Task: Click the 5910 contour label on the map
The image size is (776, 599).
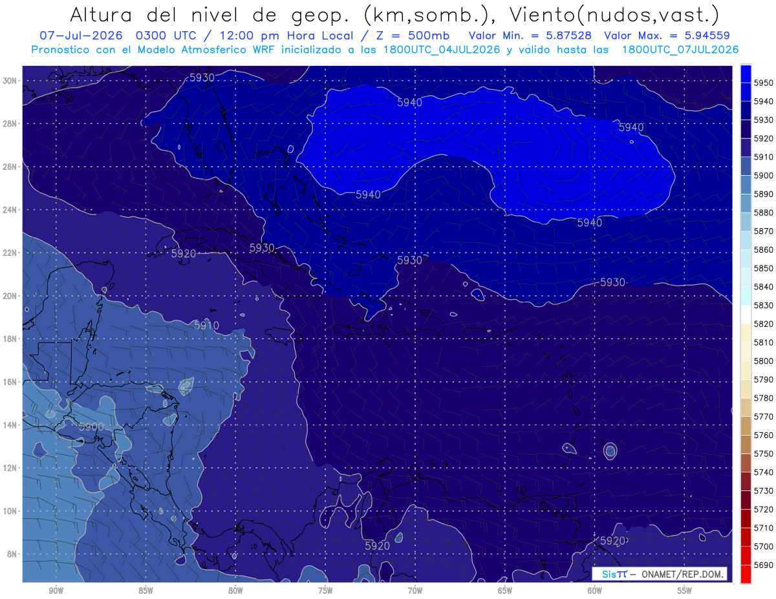Action: click(x=207, y=326)
